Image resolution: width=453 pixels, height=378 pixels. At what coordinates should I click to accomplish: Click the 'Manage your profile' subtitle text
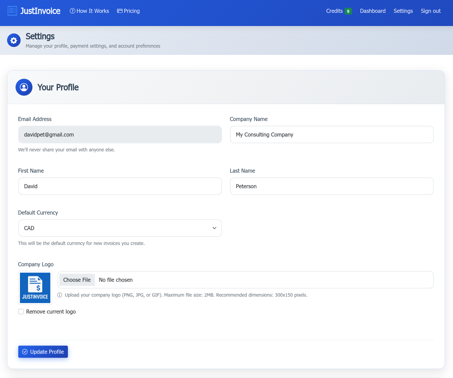[93, 46]
